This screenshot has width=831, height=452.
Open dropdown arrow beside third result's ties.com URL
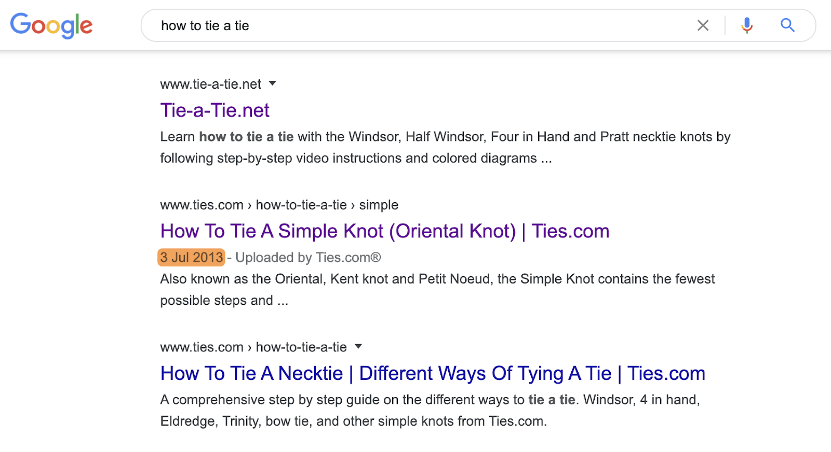coord(358,346)
